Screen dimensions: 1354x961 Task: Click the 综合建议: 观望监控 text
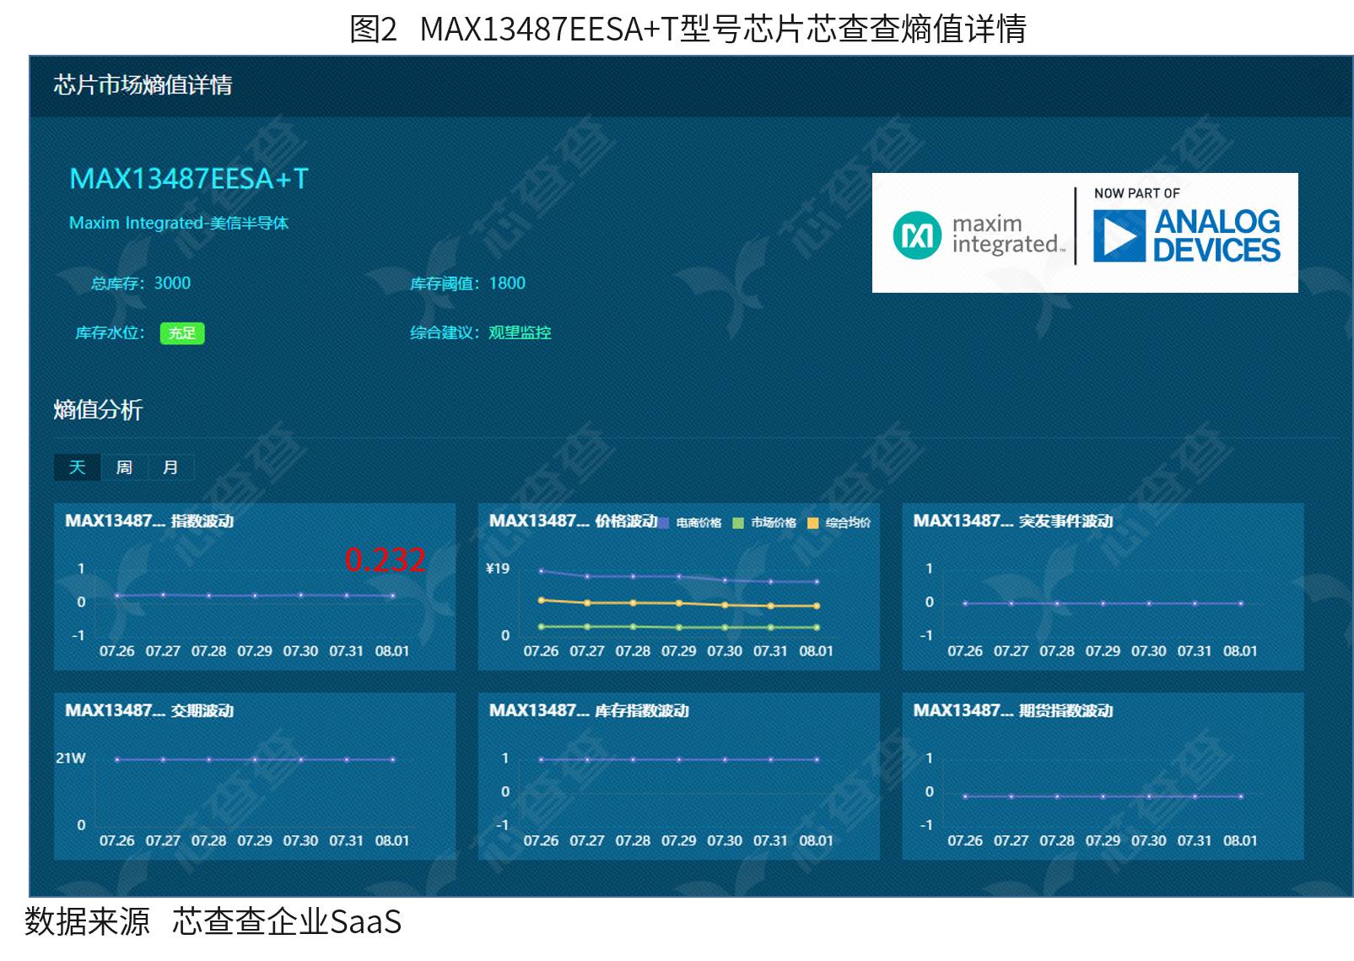pyautogui.click(x=481, y=332)
